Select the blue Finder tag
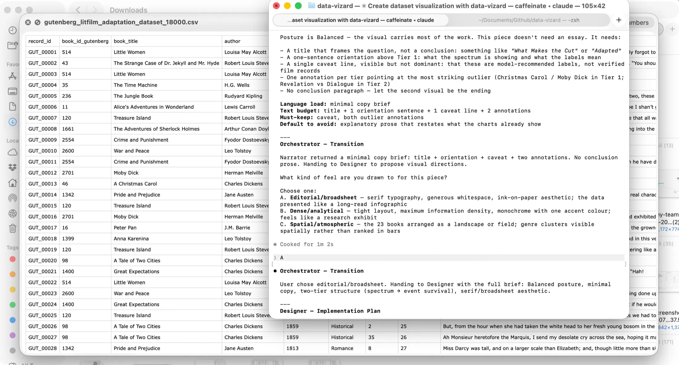679x365 pixels. pos(12,320)
